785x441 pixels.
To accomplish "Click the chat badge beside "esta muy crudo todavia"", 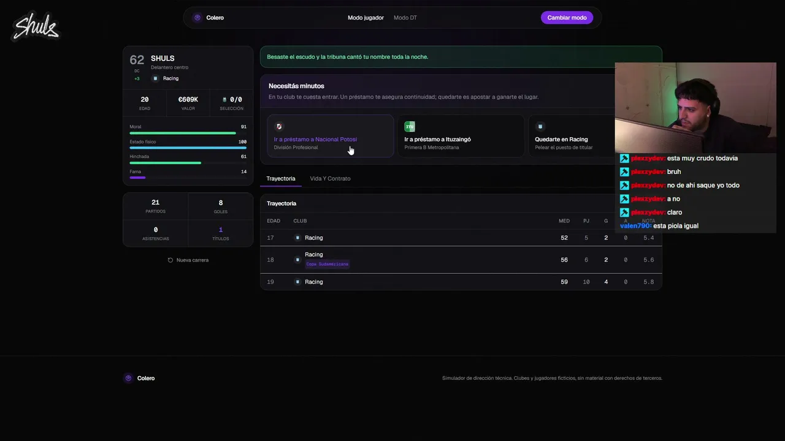I will [x=624, y=159].
